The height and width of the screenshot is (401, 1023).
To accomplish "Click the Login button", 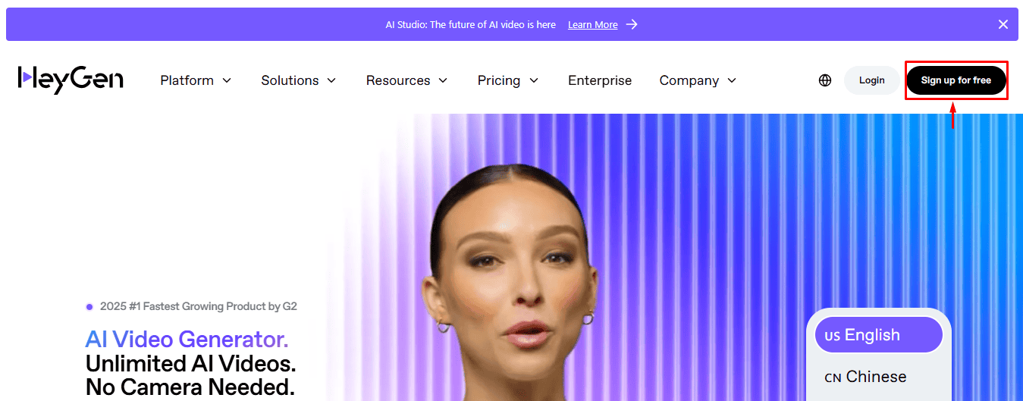I will click(872, 80).
